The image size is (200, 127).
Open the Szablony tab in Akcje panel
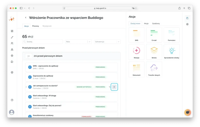(156, 23)
